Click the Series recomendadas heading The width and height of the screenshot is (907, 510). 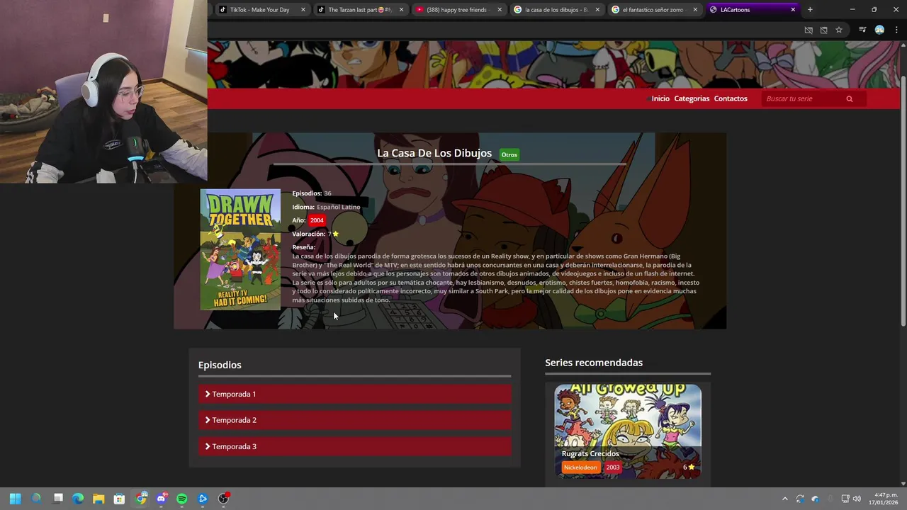pyautogui.click(x=594, y=363)
